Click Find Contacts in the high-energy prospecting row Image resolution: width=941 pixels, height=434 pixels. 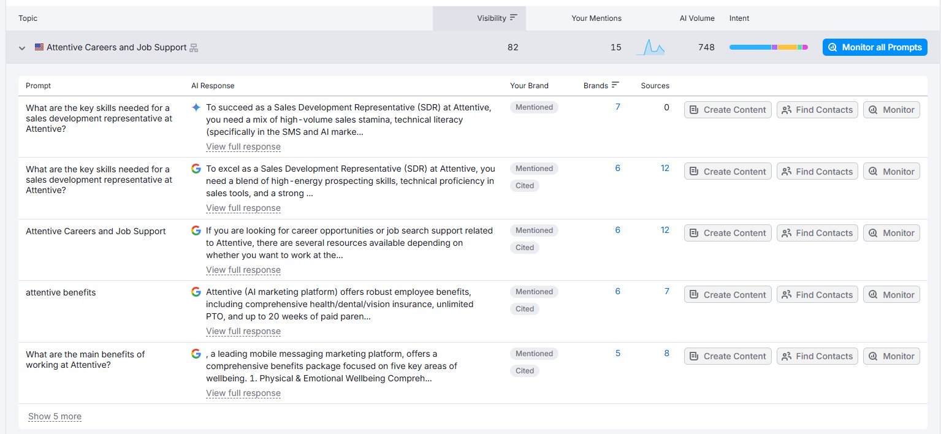point(817,172)
